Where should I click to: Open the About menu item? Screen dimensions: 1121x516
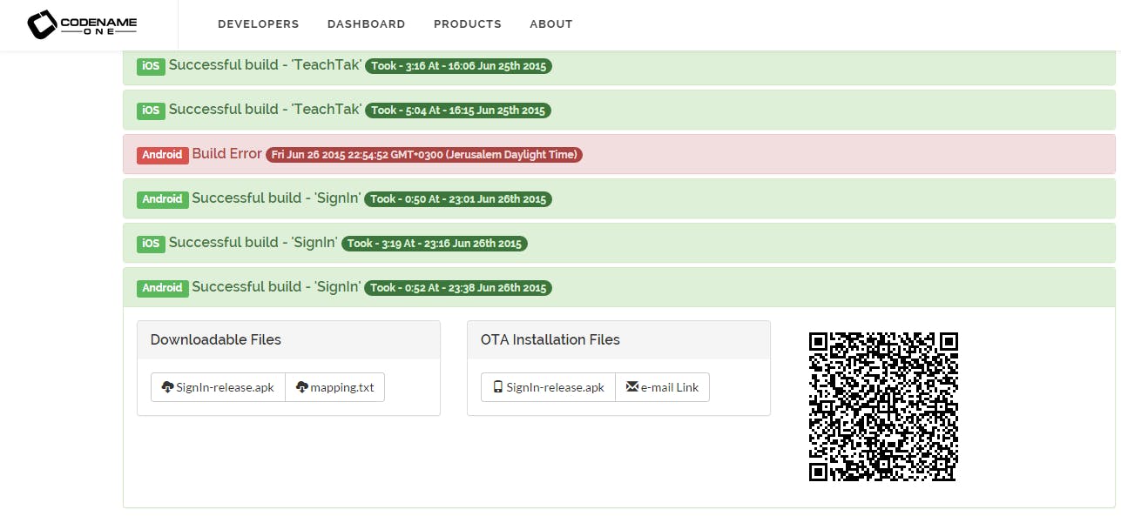pyautogui.click(x=551, y=24)
